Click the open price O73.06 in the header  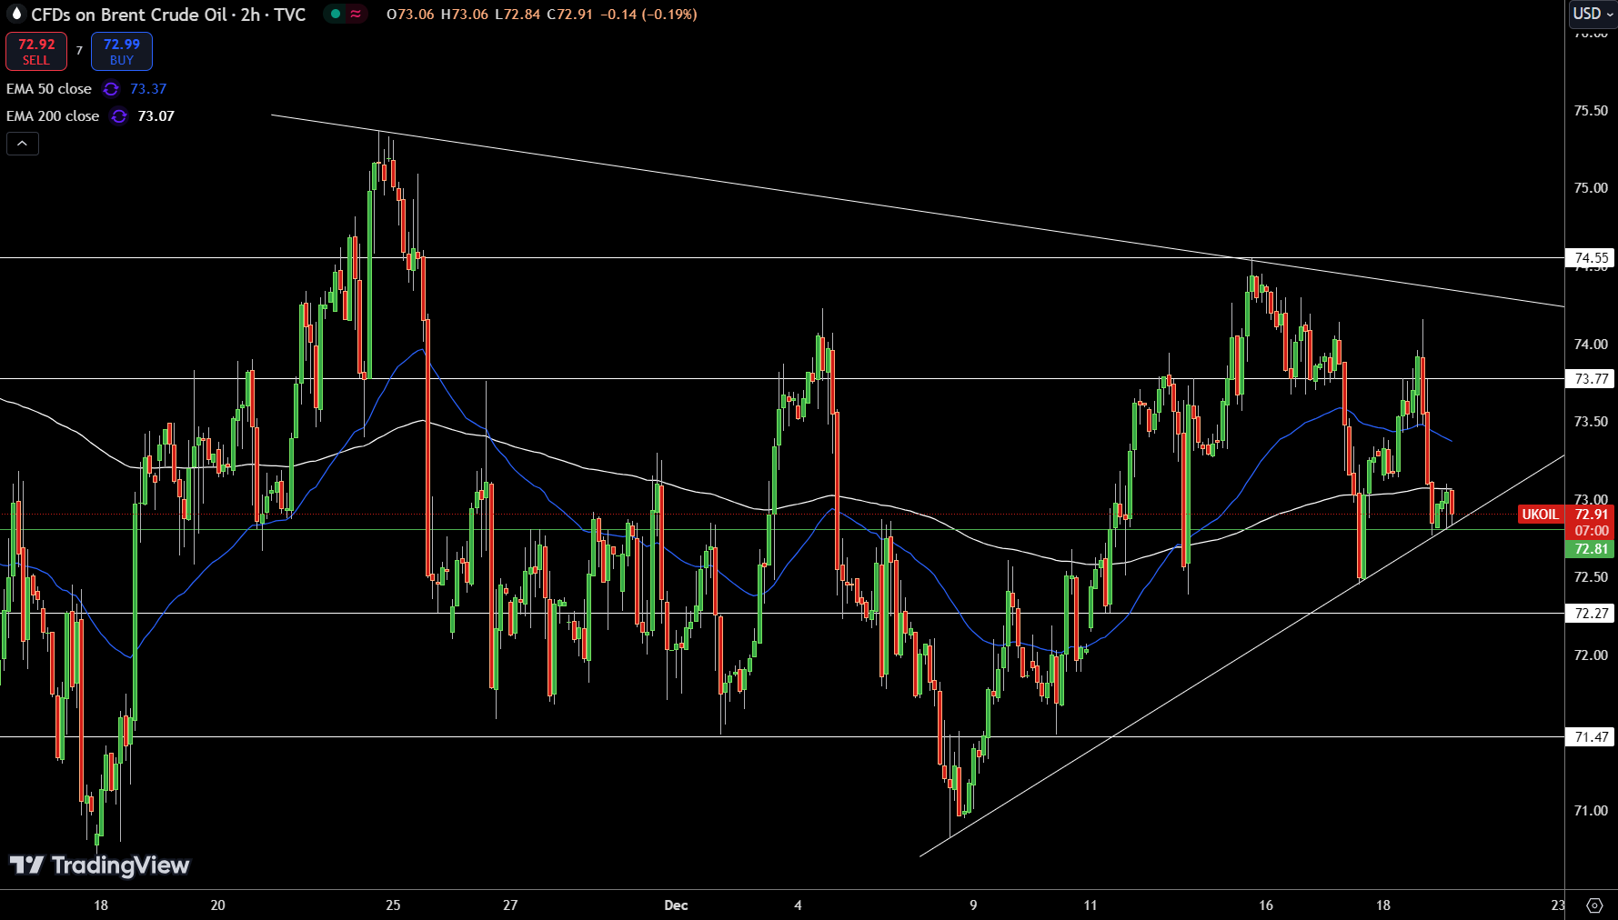coord(411,15)
